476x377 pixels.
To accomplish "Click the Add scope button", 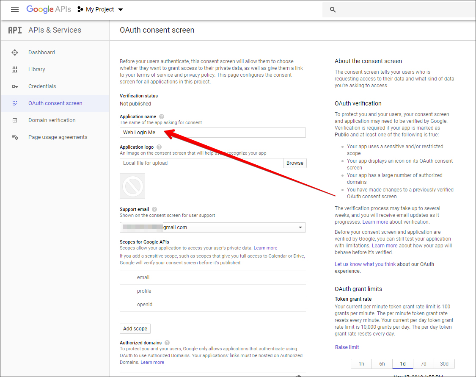I will pos(135,329).
